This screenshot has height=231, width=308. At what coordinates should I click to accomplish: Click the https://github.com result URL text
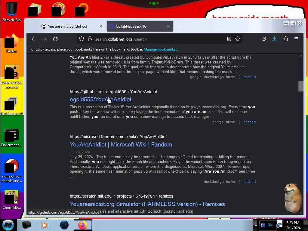coord(87,92)
